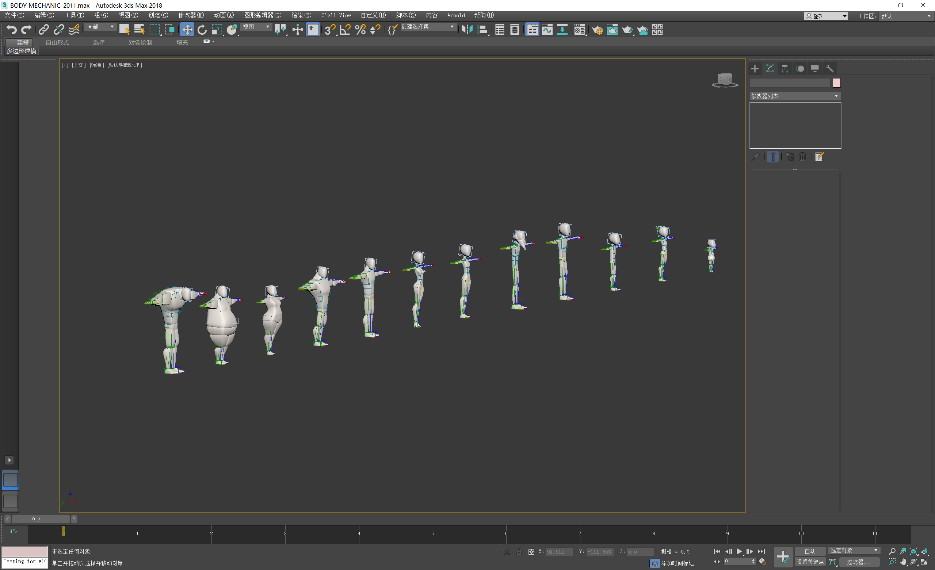Toggle the 3D Snaps button
Image resolution: width=935 pixels, height=570 pixels.
click(330, 30)
